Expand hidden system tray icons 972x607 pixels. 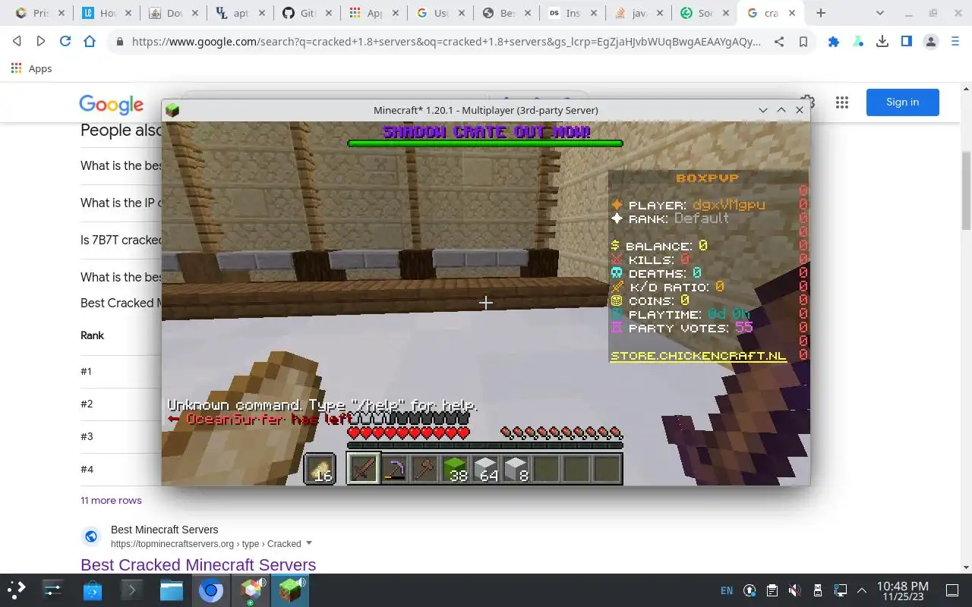862,590
